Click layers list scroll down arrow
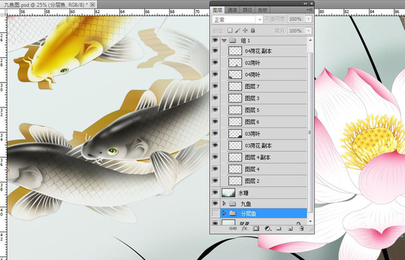Image resolution: width=405 pixels, height=260 pixels. (310, 222)
